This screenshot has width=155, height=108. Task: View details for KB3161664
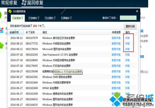click(x=116, y=83)
